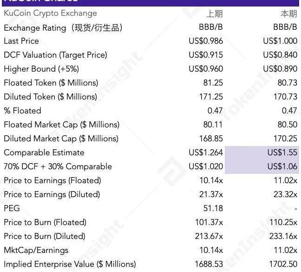
Task: Click the 51.18 PEG value
Action: click(213, 208)
